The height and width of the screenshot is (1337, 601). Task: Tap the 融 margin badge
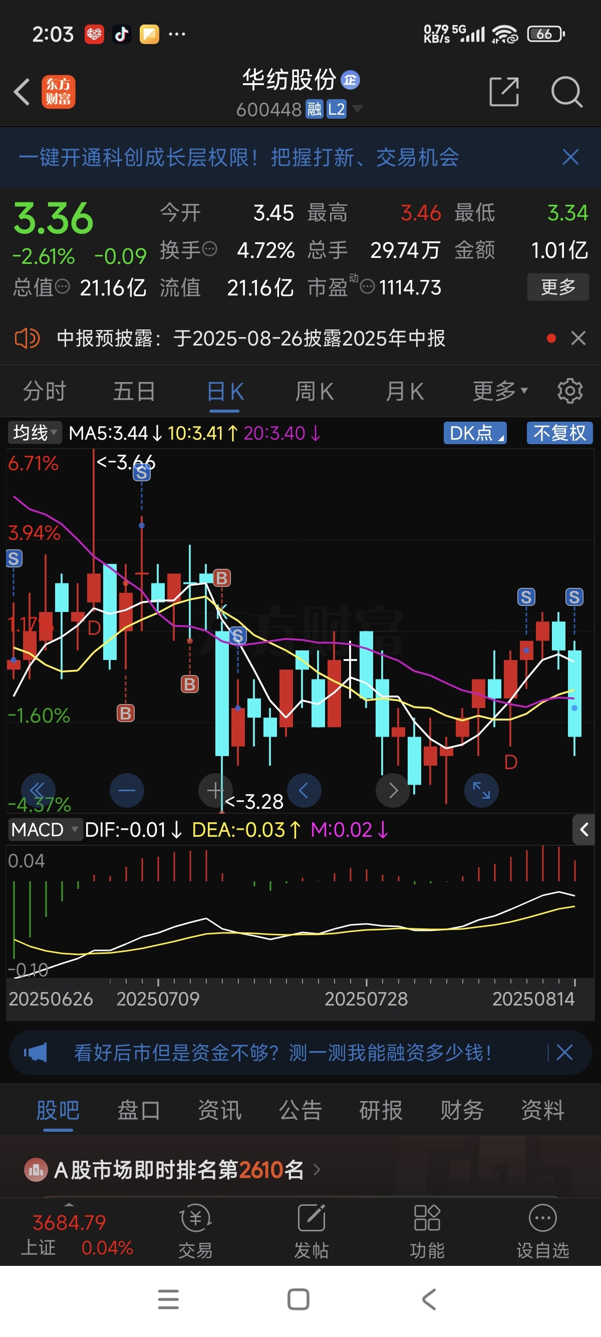(x=314, y=109)
